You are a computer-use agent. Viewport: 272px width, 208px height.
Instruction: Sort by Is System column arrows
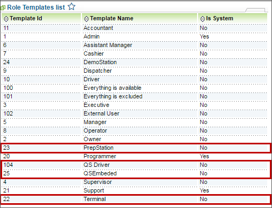[x=202, y=19]
